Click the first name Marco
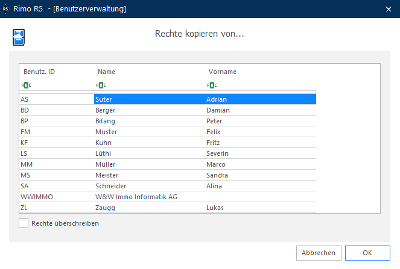 click(216, 164)
